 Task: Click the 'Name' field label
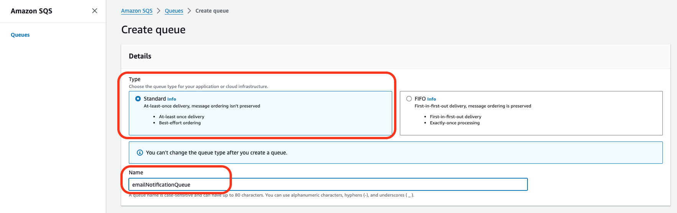(136, 172)
